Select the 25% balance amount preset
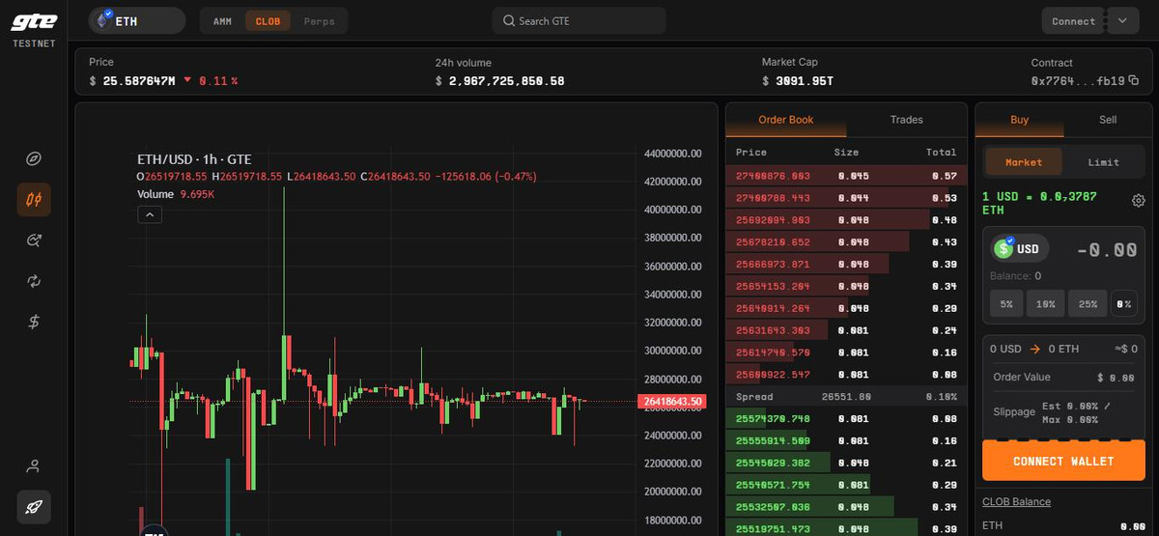The height and width of the screenshot is (536, 1159). 1088,304
